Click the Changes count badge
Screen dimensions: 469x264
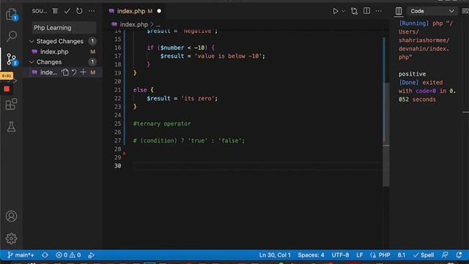[x=92, y=62]
